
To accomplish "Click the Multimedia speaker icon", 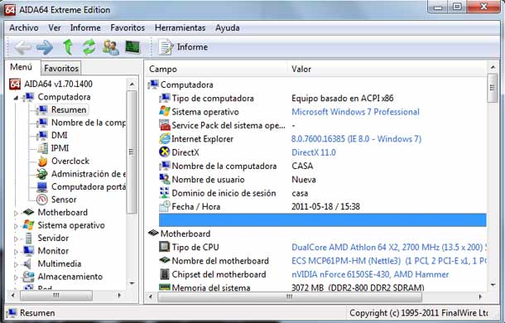I will 28,263.
